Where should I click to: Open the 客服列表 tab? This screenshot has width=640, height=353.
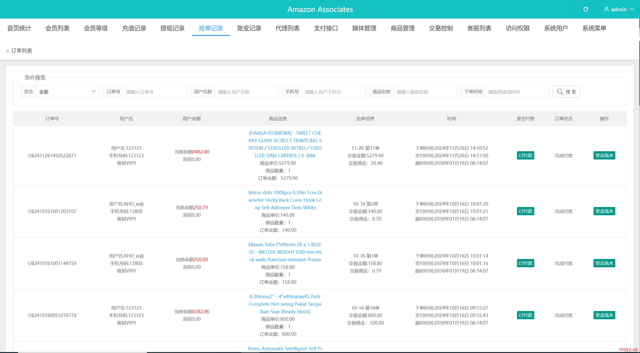(479, 28)
